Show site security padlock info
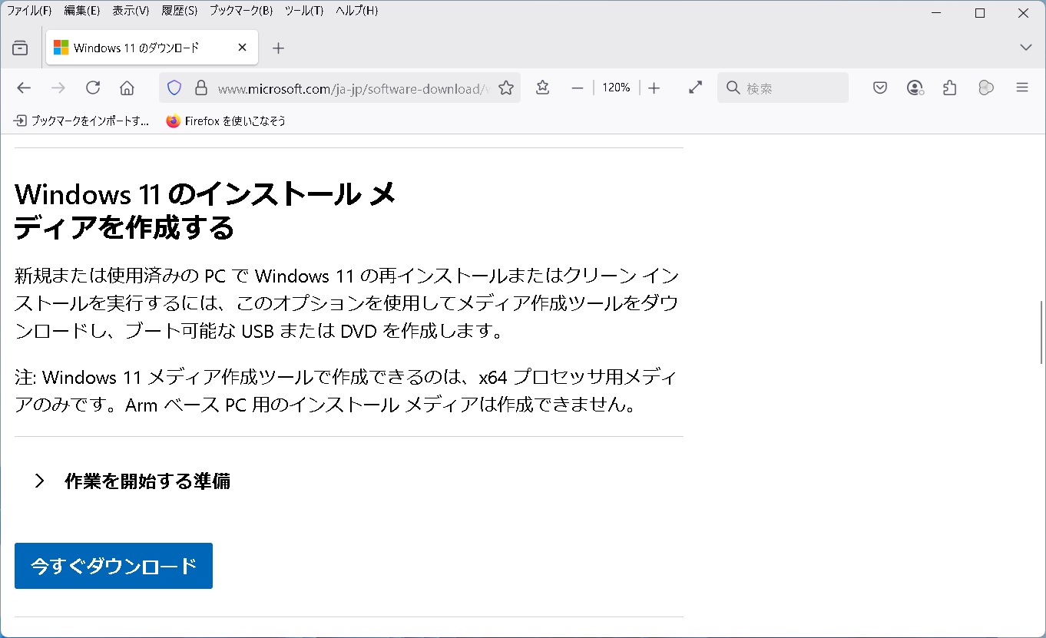 (201, 88)
